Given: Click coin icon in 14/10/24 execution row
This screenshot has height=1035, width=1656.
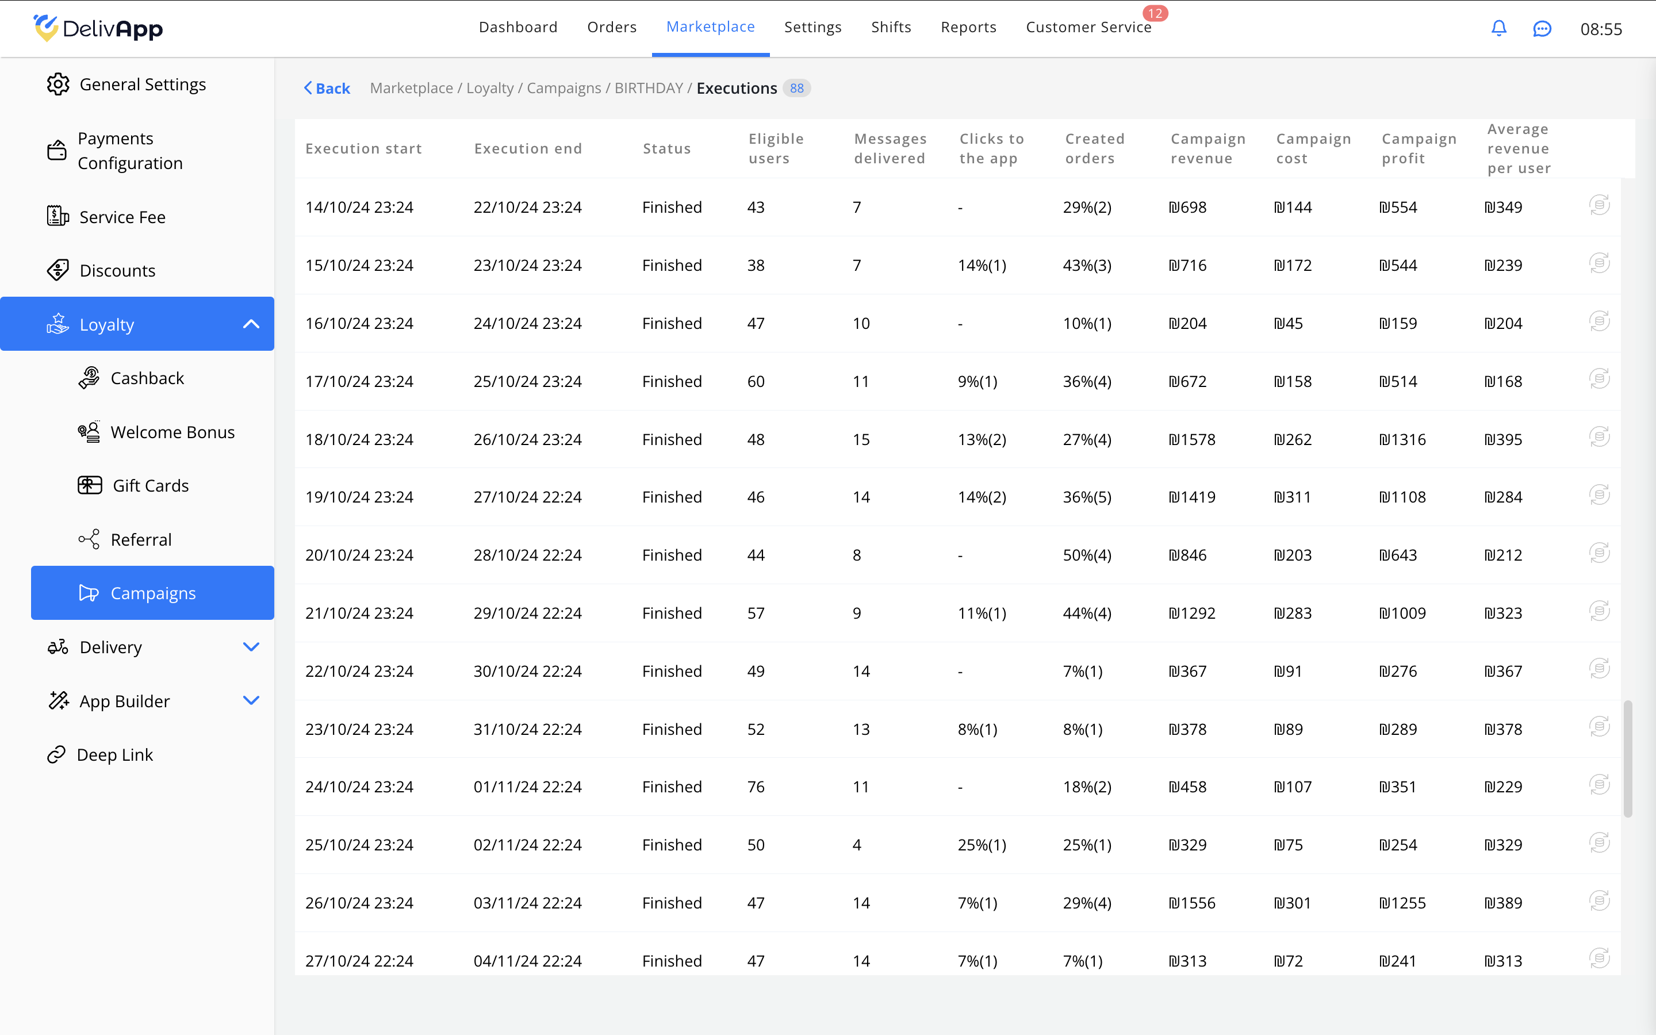Looking at the screenshot, I should tap(1598, 205).
